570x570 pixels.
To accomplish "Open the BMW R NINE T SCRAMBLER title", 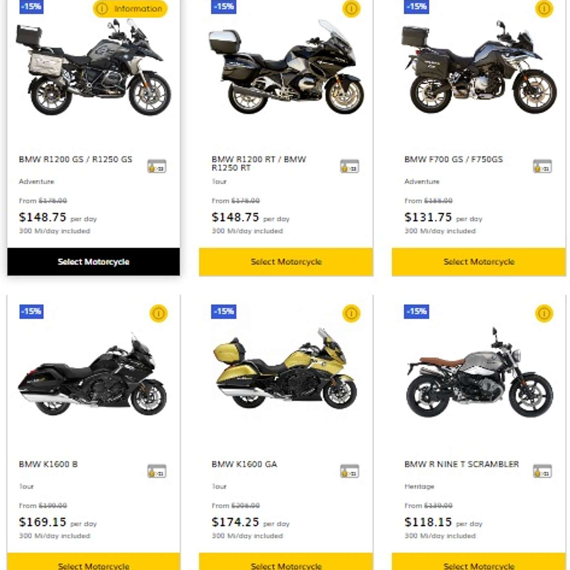I will [462, 464].
